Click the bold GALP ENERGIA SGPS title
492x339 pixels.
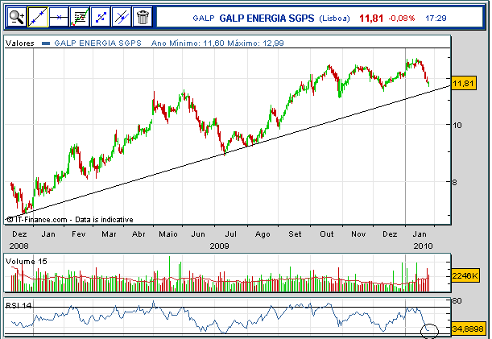(x=267, y=19)
